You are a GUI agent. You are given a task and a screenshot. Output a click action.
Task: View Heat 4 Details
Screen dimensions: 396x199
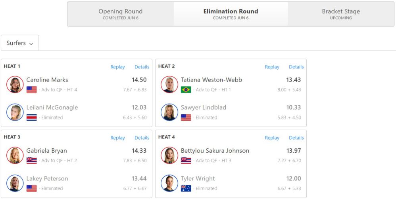[296, 138]
